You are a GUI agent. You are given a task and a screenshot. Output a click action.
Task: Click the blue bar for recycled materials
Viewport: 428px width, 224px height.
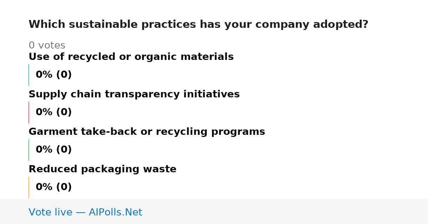tap(29, 75)
